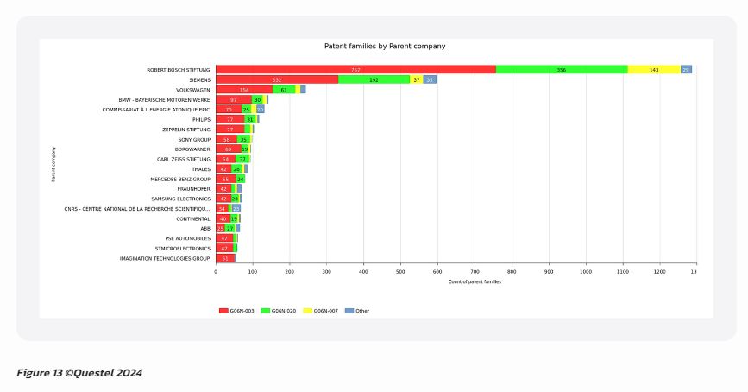Select Commissariat's blue 20 bar segment
748x392 pixels.
[x=260, y=110]
